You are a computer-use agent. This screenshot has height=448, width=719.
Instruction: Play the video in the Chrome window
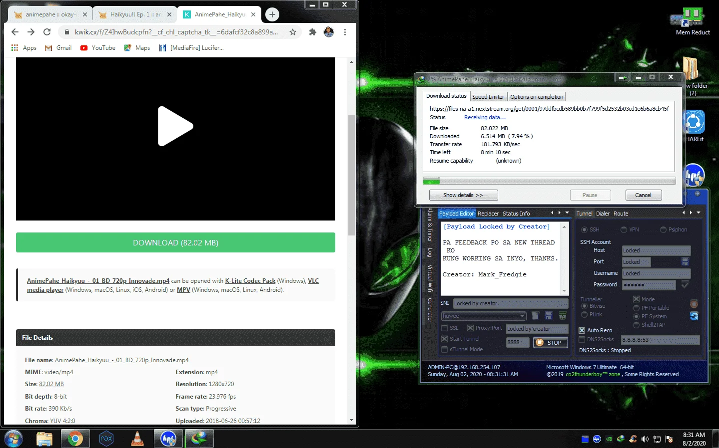[x=175, y=126]
